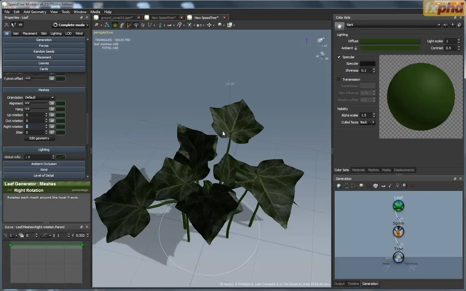Select the Leaf node icon in Generation graph
The height and width of the screenshot is (291, 466).
(x=398, y=206)
